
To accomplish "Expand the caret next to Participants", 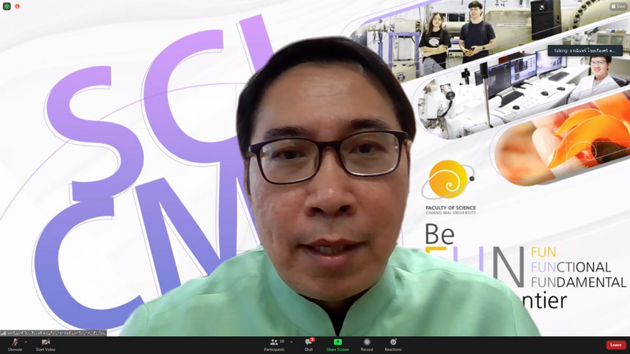I will click(291, 342).
